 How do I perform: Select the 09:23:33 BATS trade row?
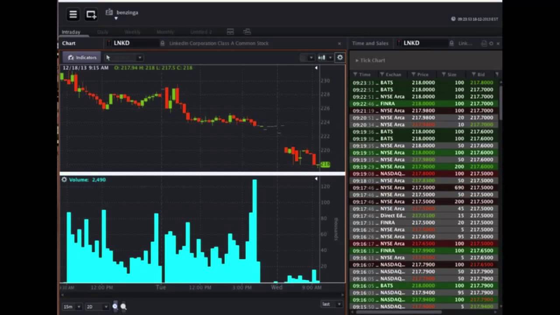pos(424,83)
